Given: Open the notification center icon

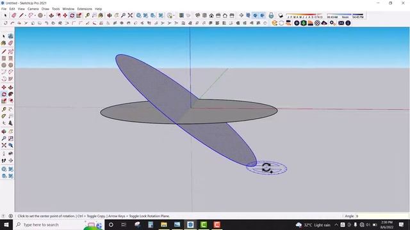Looking at the screenshot, I should click(x=402, y=224).
